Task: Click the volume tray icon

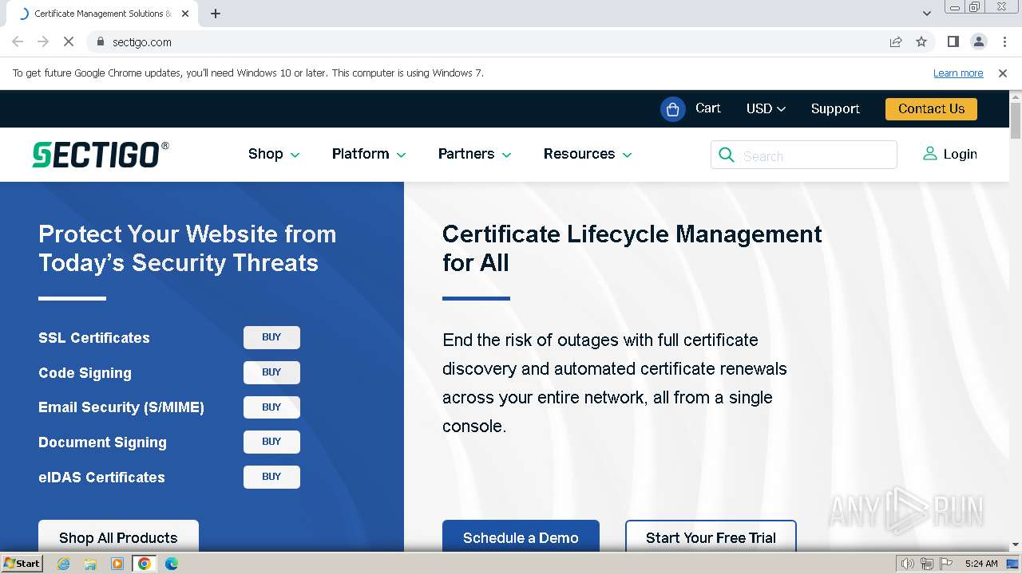Action: click(x=908, y=564)
